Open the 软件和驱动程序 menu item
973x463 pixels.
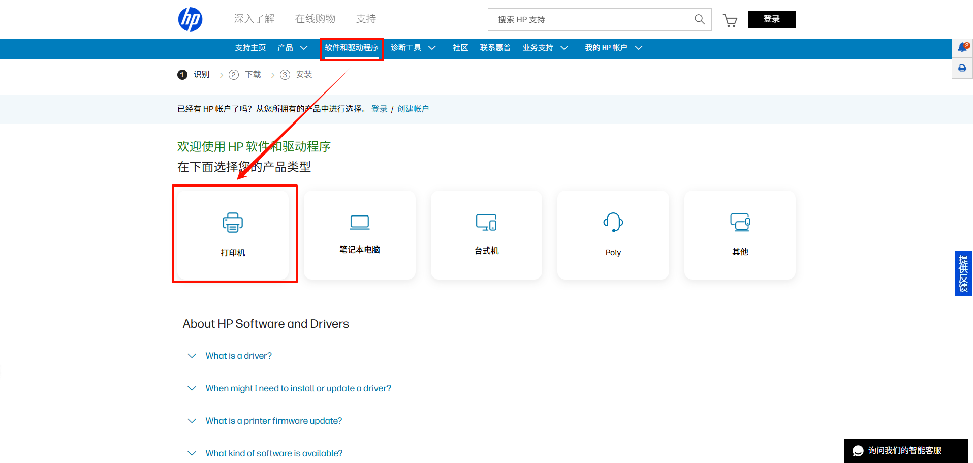352,47
